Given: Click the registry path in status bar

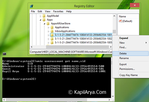Looking at the screenshot, I should 71,52.
